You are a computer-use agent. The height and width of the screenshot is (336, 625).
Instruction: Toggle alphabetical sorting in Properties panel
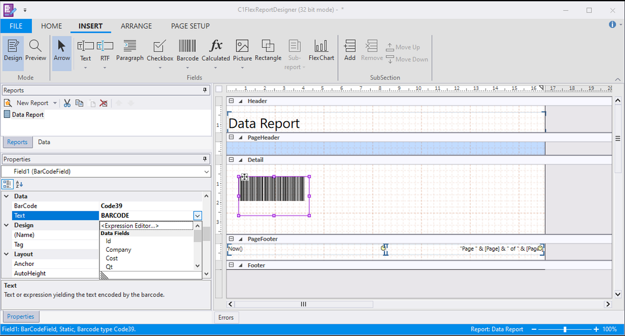coord(18,184)
